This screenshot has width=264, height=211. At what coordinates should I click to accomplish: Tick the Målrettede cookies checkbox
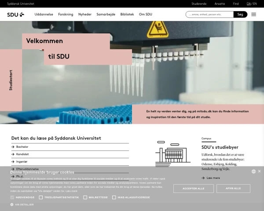click(x=85, y=197)
